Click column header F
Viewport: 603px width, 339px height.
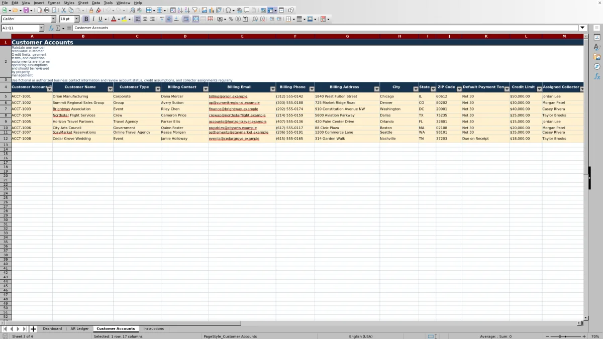295,36
